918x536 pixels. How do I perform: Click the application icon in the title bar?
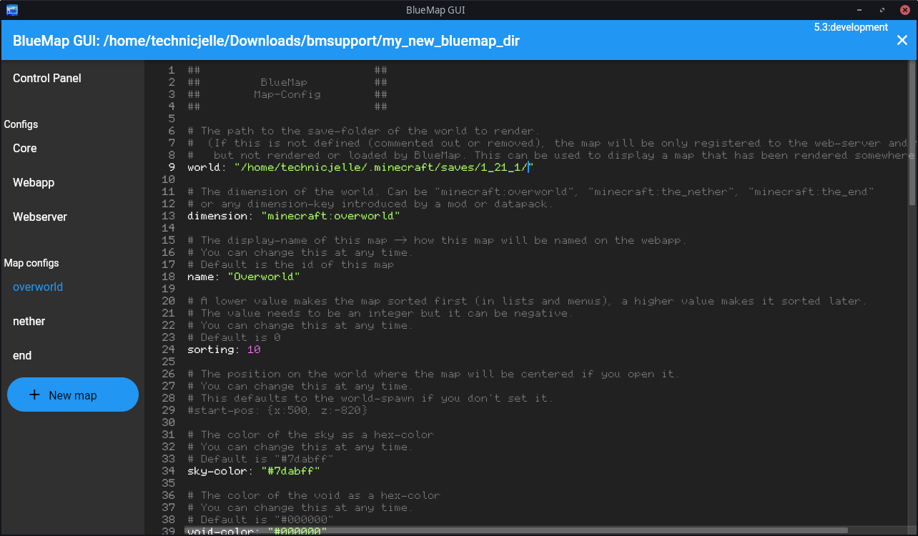click(x=12, y=9)
